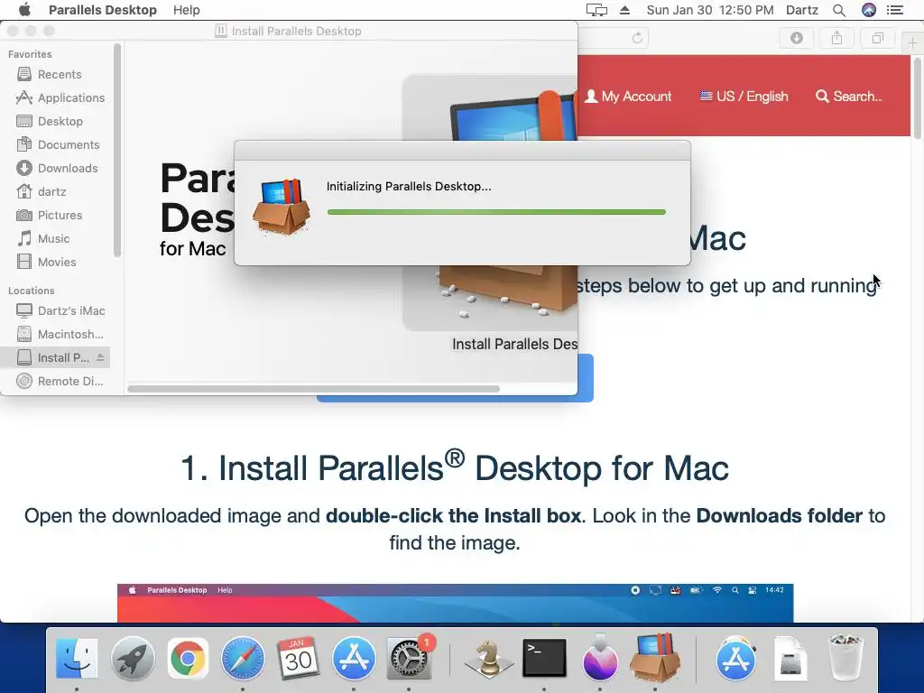Click the screen mirroring icon in menu bar

click(596, 10)
